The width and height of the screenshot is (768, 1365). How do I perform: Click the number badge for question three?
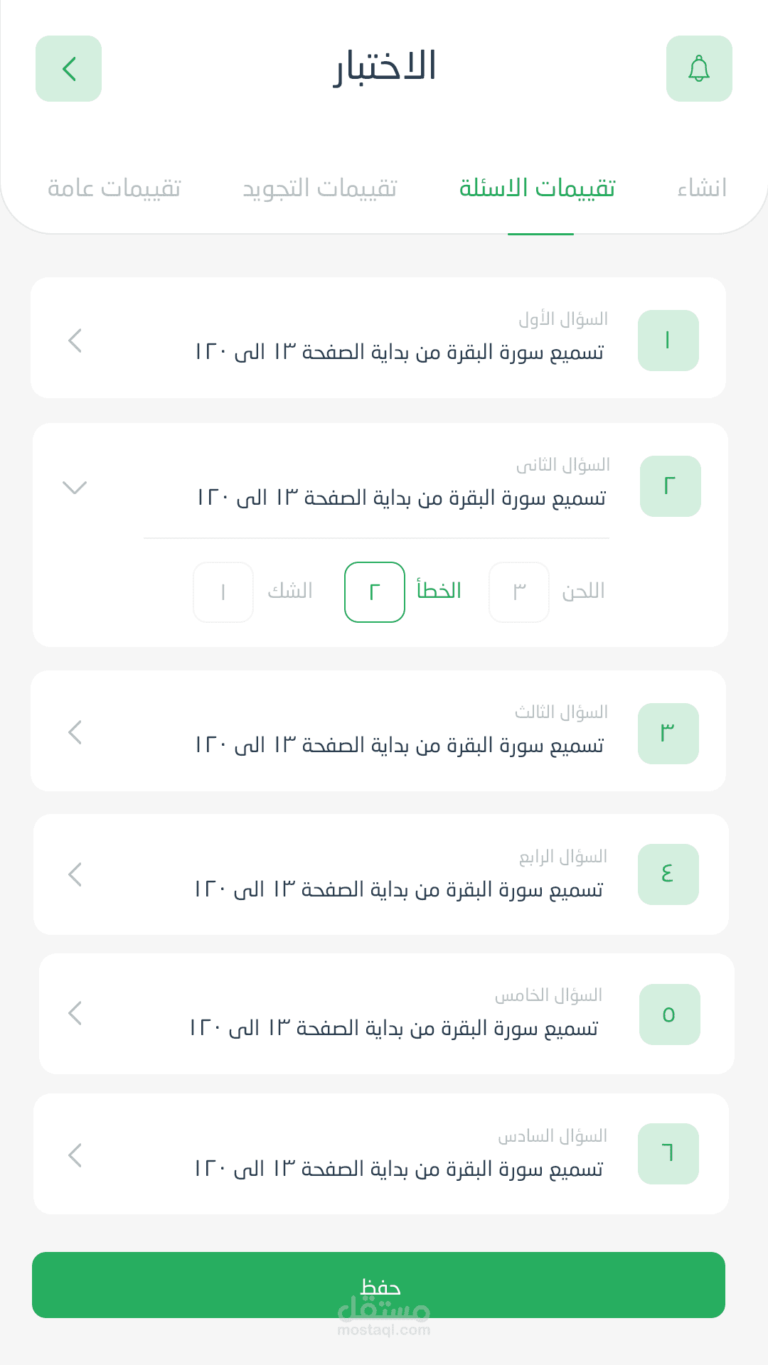point(668,734)
